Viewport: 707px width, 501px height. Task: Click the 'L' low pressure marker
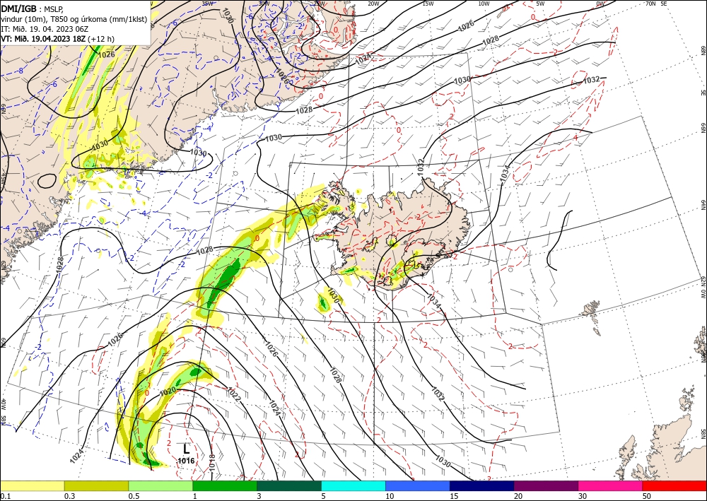pos(186,449)
